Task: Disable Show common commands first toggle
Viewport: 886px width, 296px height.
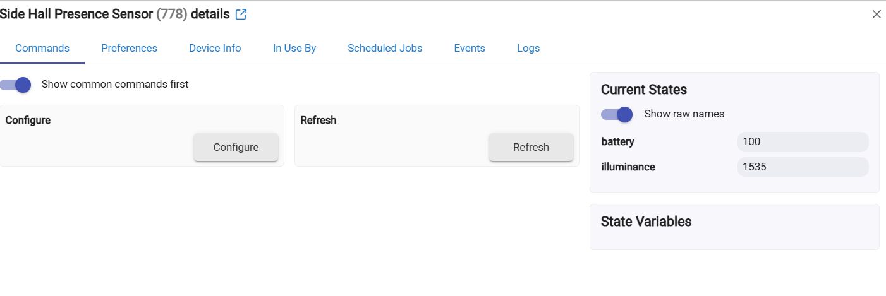Action: pos(16,85)
